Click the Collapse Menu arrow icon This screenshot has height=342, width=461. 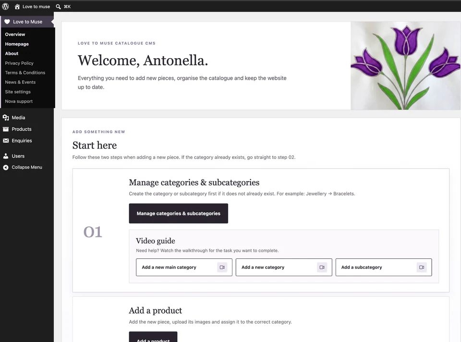6,167
